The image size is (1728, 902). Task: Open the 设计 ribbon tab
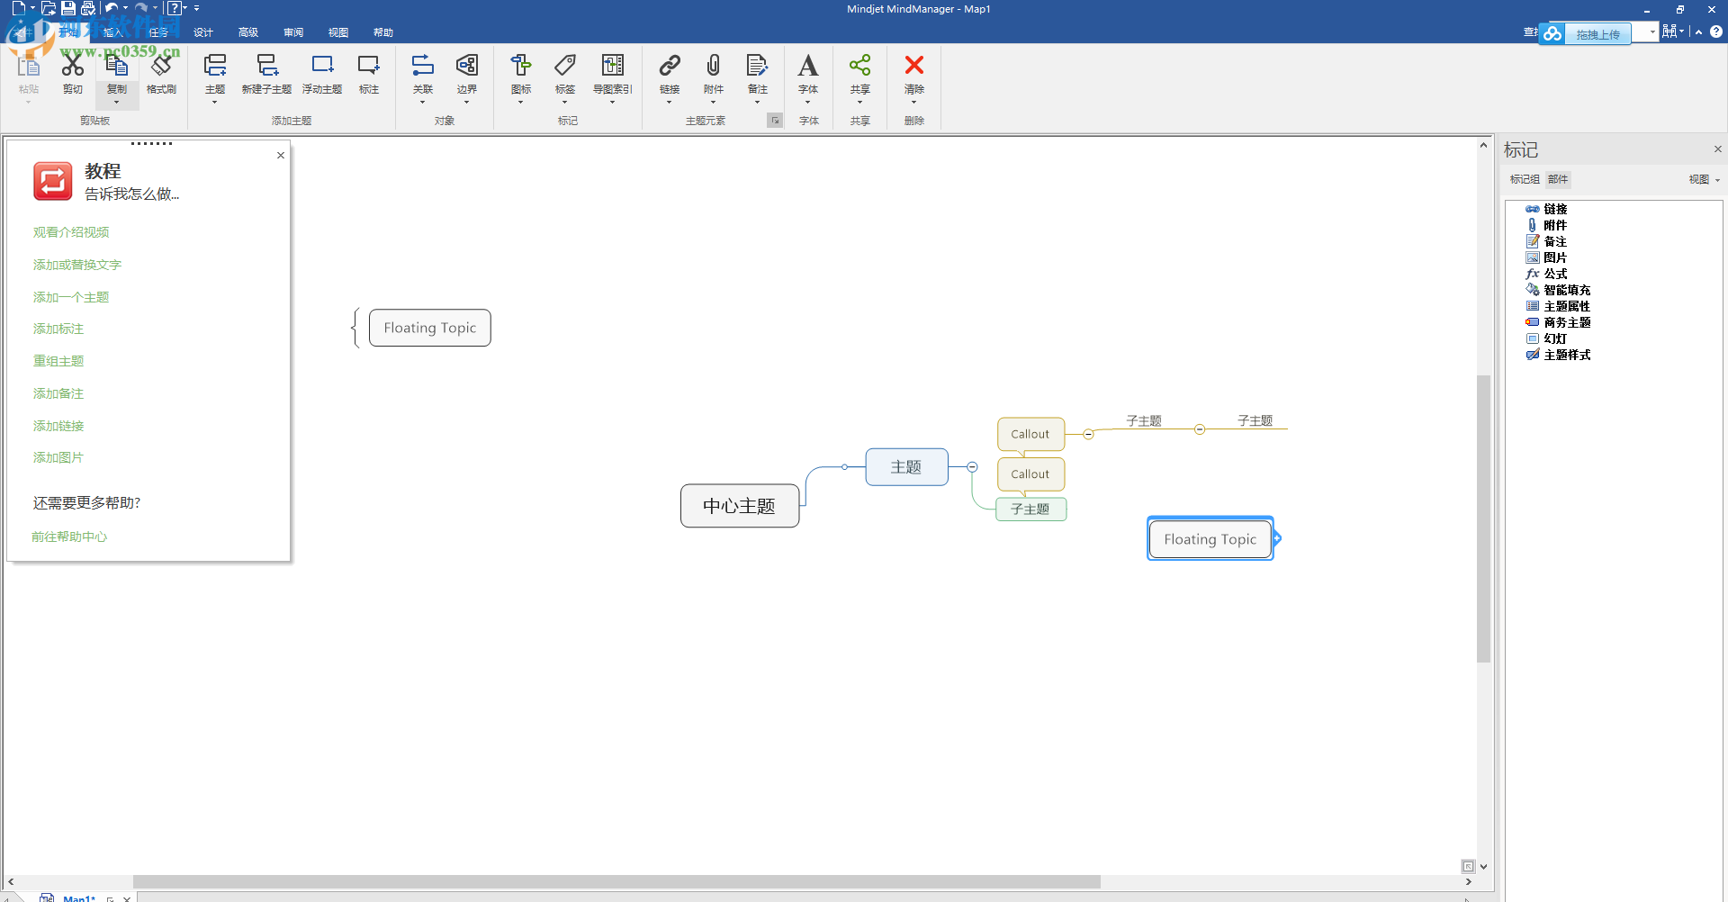point(202,32)
